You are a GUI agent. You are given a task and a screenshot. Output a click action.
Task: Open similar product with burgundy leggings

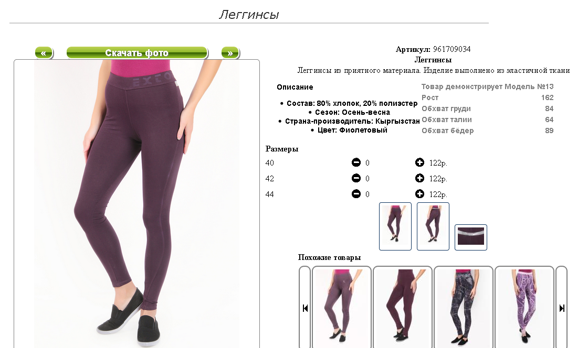click(x=403, y=307)
